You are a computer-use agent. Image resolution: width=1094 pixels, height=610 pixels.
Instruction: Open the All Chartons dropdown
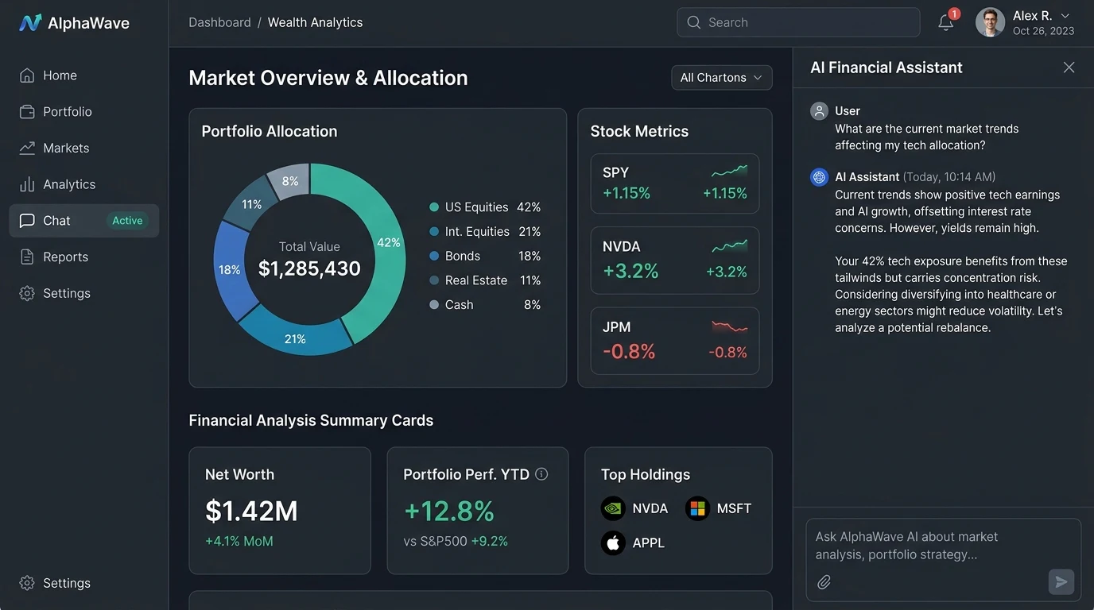pos(721,78)
